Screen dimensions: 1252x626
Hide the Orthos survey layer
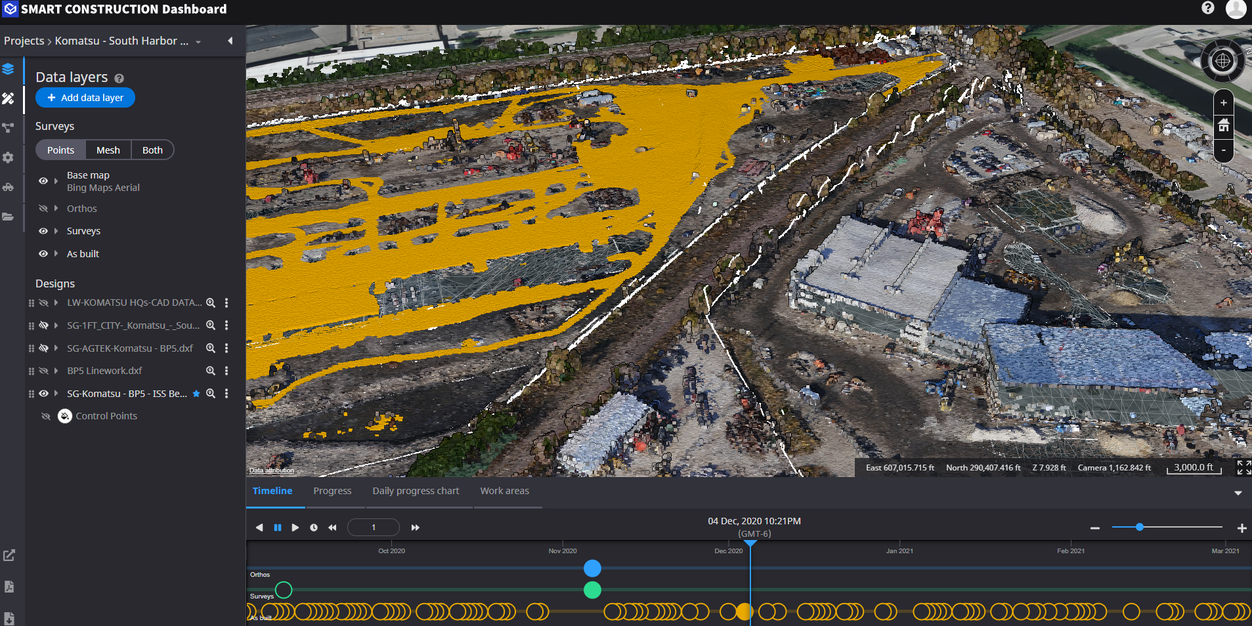click(43, 208)
